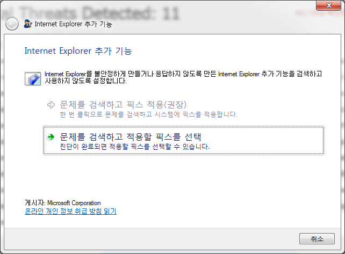Click the green arrow icon of second option
Image resolution: width=345 pixels, height=254 pixels.
coord(51,137)
